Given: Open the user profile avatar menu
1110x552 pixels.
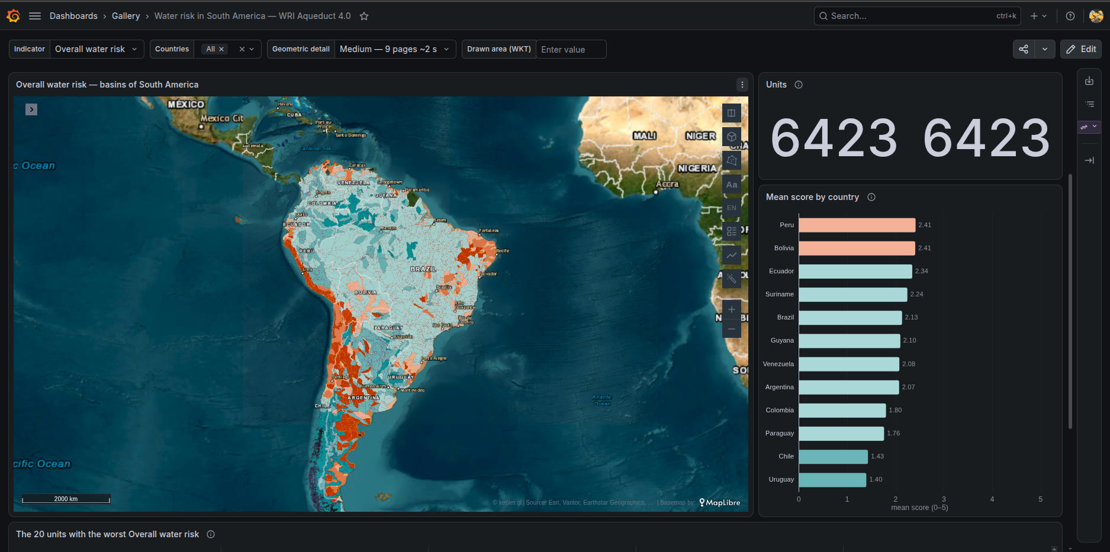Looking at the screenshot, I should coord(1096,16).
